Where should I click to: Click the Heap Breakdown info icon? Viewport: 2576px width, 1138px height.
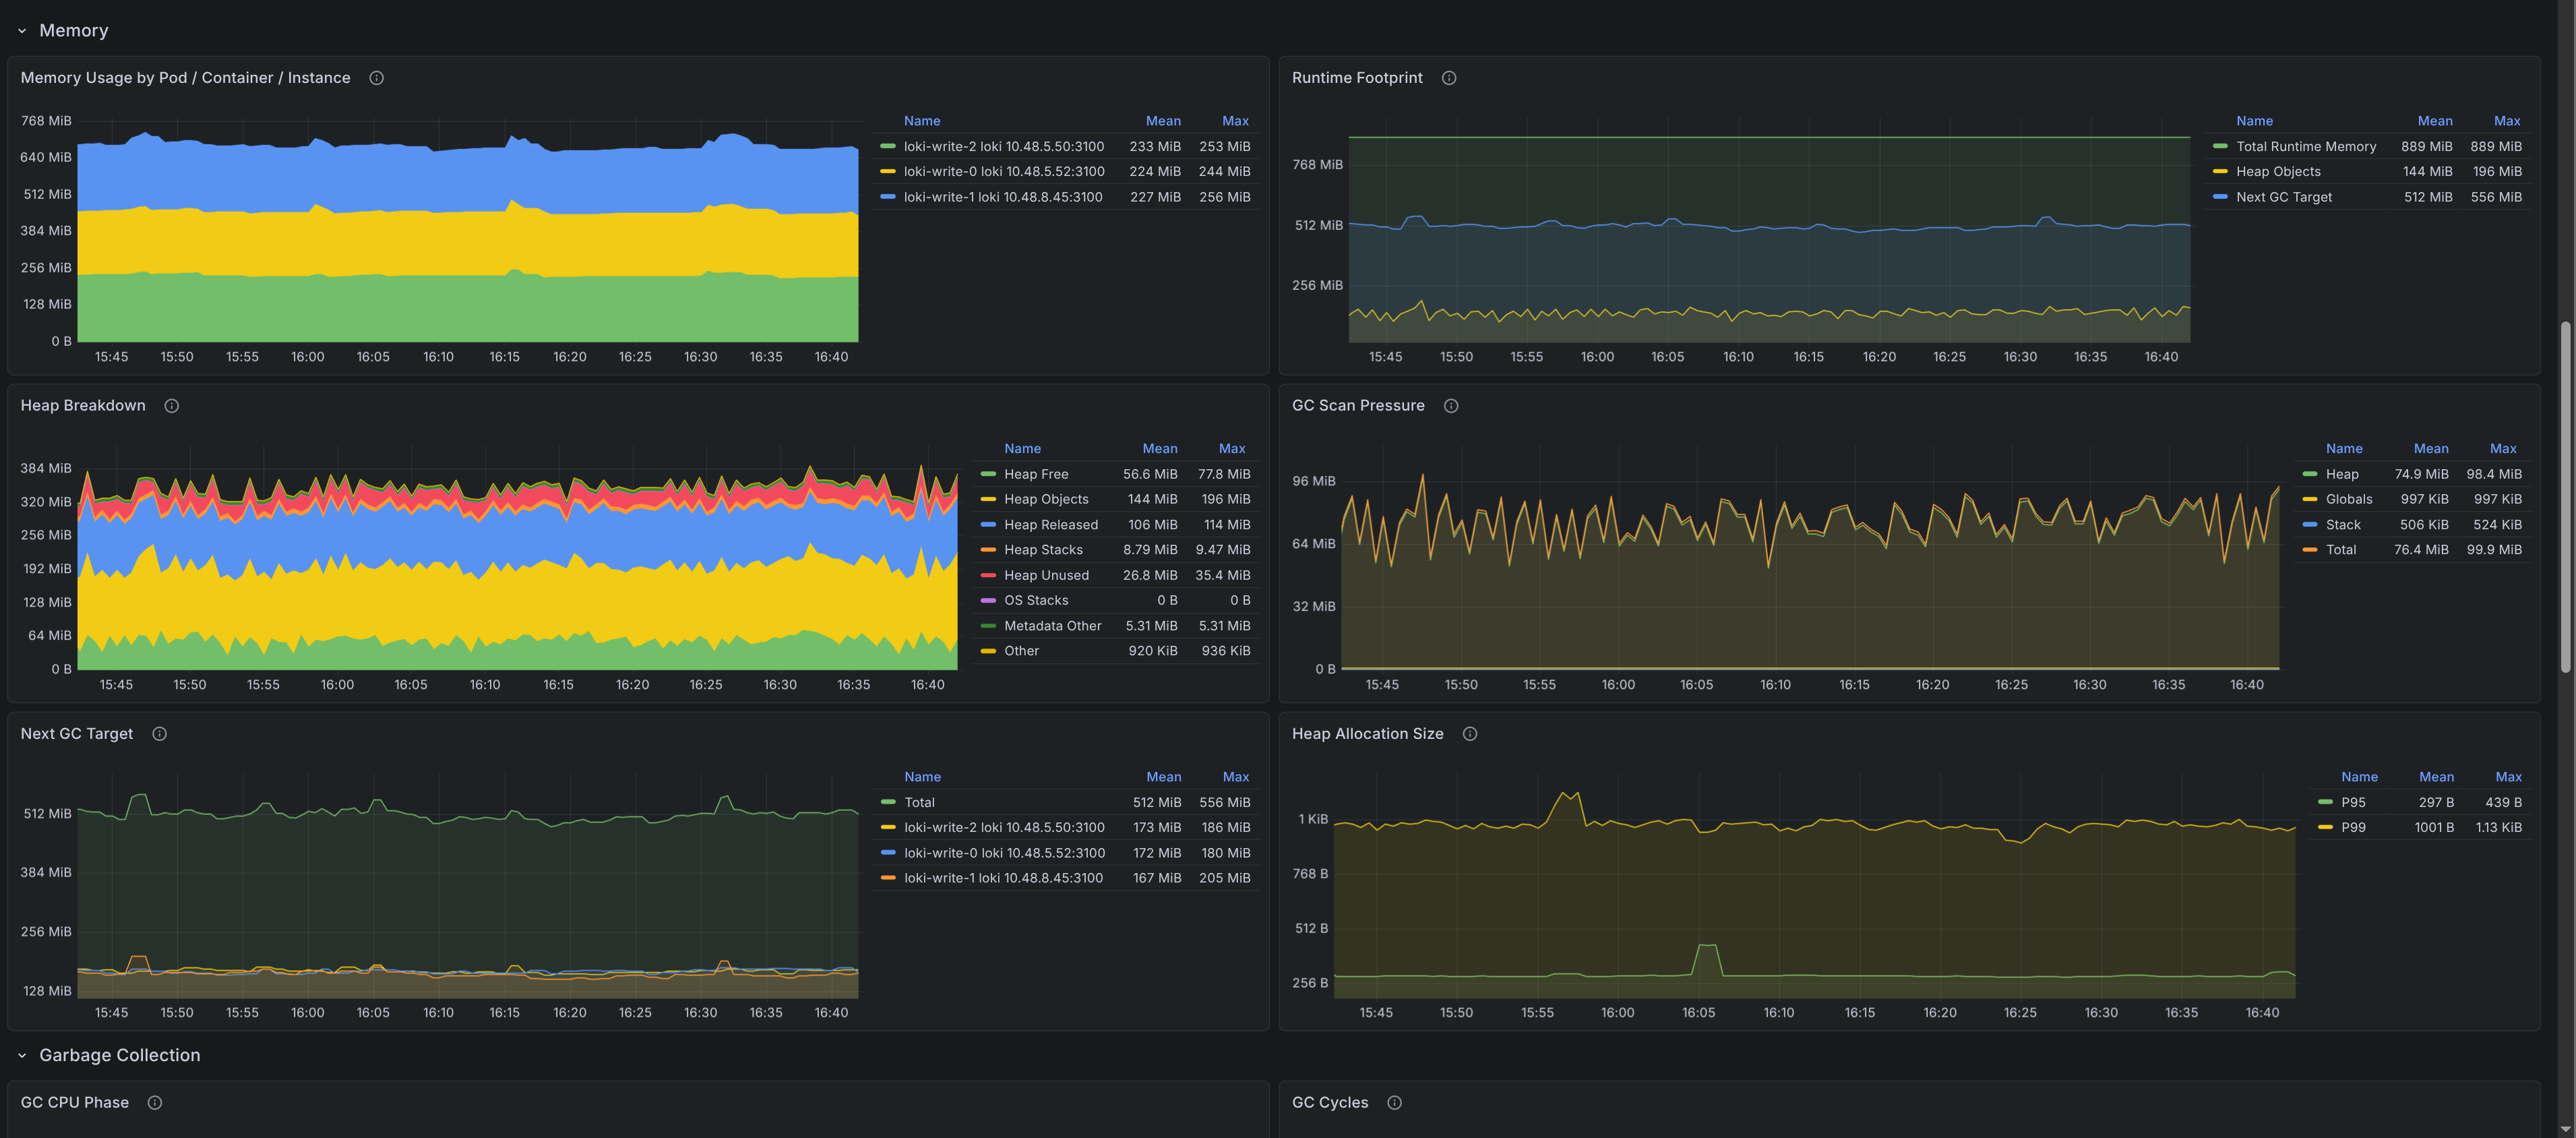(x=171, y=406)
